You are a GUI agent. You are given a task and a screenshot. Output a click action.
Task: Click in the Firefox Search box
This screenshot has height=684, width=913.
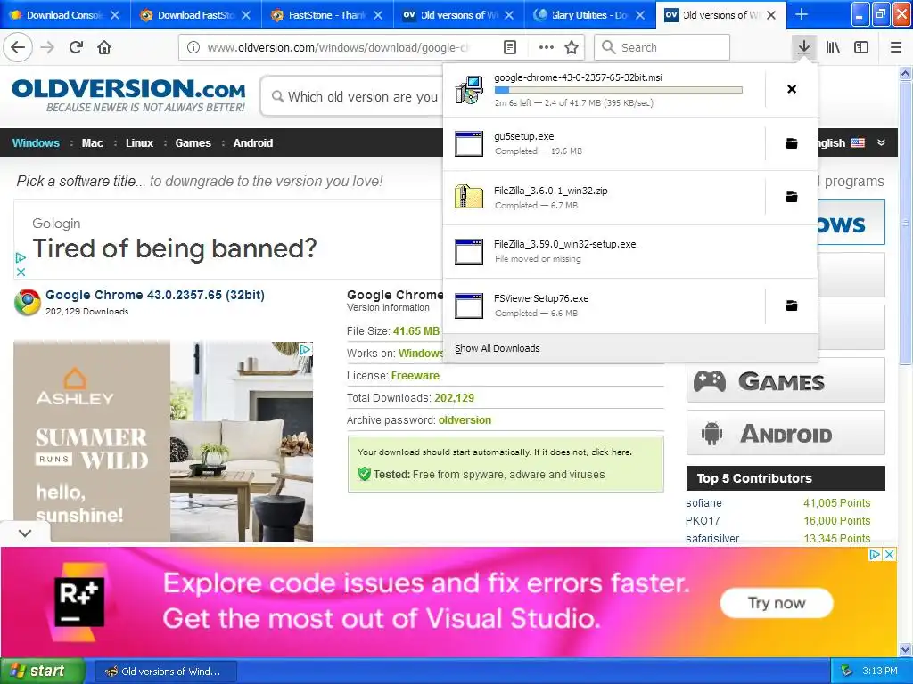point(662,47)
